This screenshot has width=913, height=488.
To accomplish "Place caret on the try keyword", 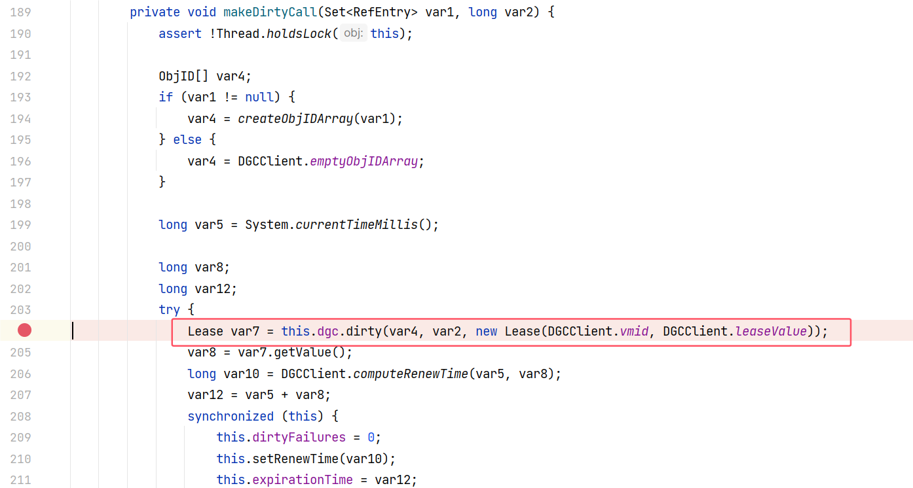I will [169, 310].
